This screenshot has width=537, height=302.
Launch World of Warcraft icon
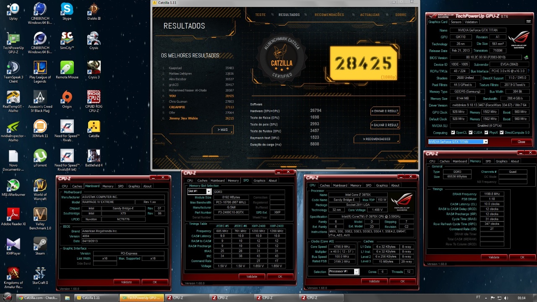[40, 190]
